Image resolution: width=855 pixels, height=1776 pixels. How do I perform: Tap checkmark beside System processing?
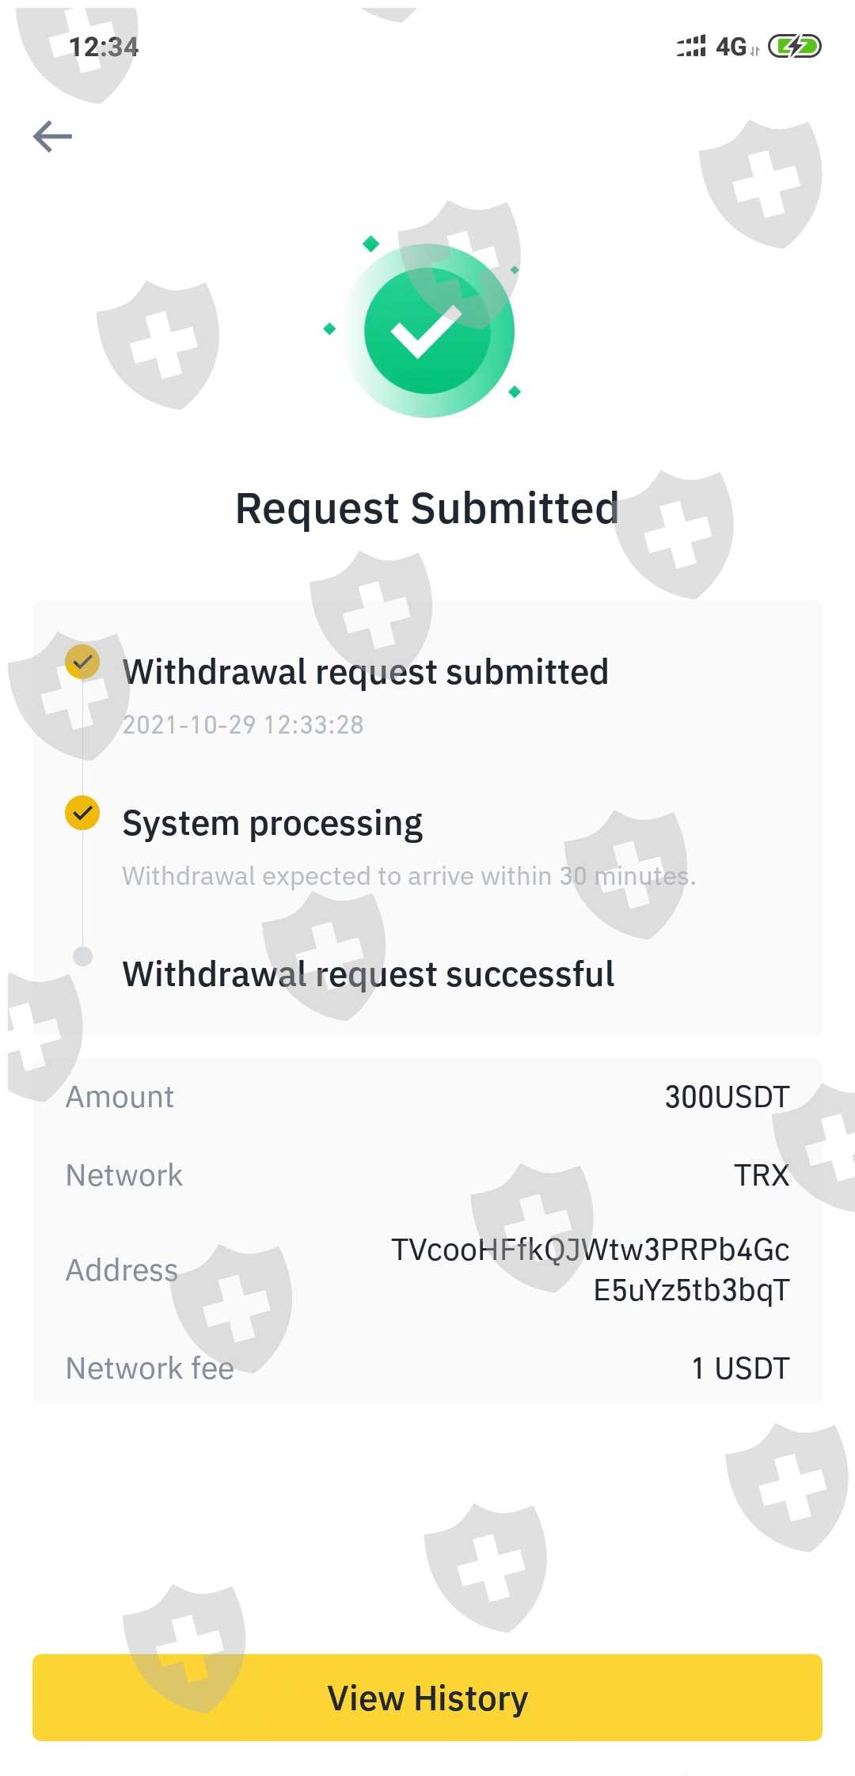(82, 813)
